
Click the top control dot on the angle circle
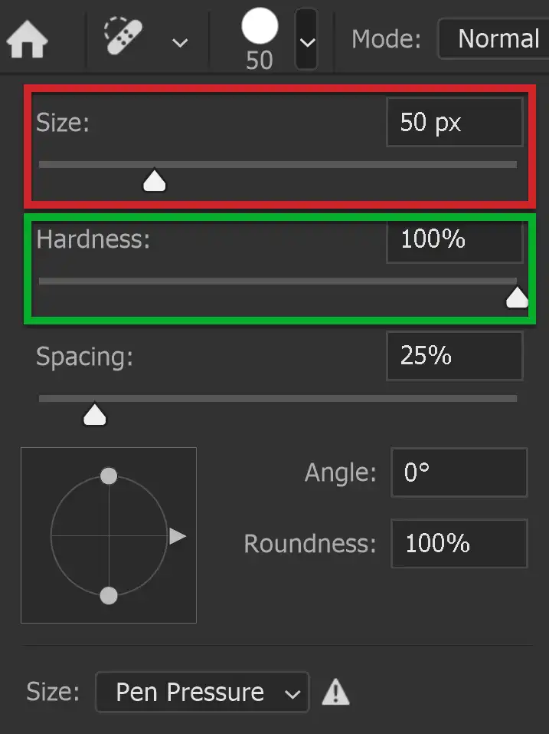pos(108,476)
